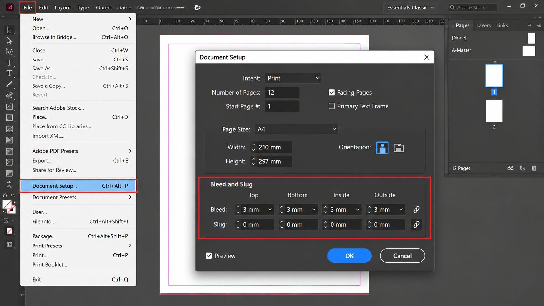The width and height of the screenshot is (544, 306).
Task: Choose Print Booklet... from the File menu
Action: [x=78, y=265]
